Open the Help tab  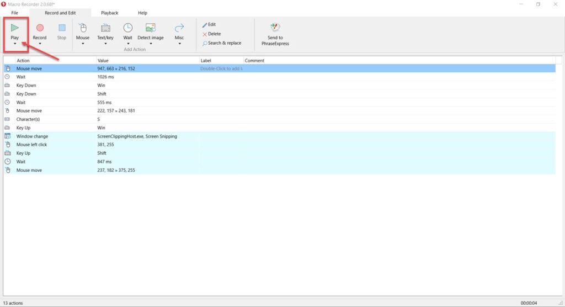tap(142, 13)
